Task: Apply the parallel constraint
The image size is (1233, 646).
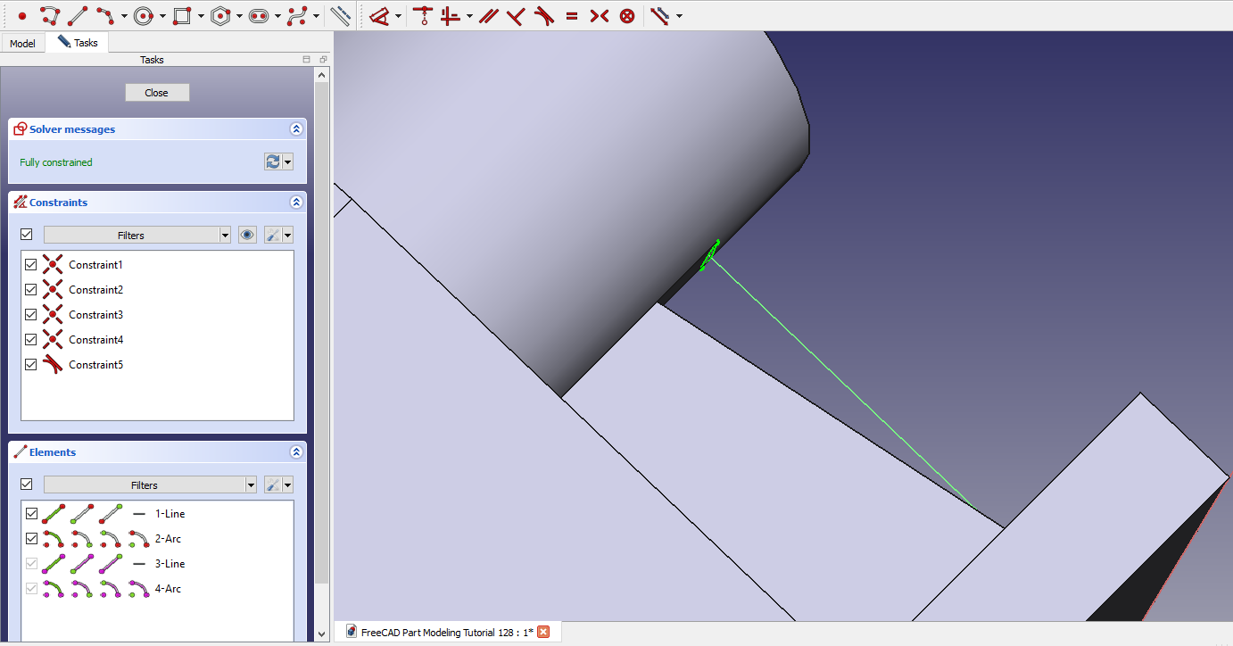Action: 487,16
